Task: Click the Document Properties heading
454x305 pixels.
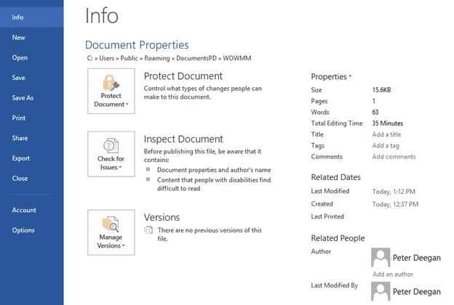Action: click(x=137, y=45)
